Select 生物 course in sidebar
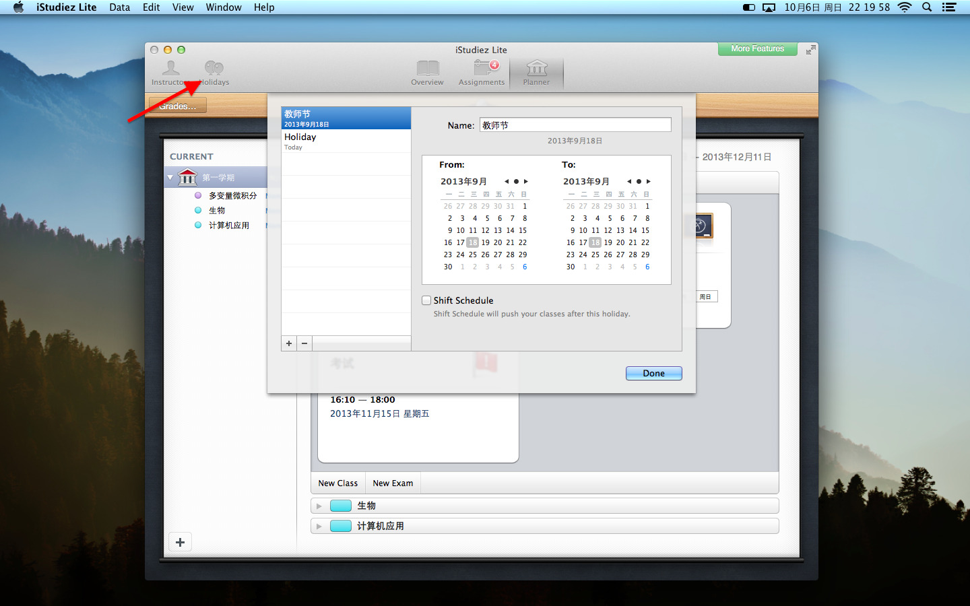 pyautogui.click(x=217, y=210)
